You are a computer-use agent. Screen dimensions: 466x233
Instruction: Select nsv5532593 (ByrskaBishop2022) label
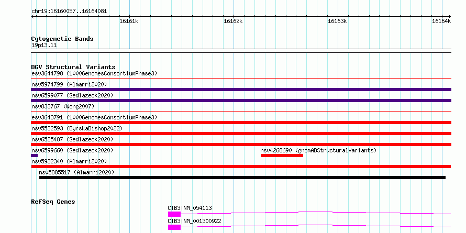76,128
